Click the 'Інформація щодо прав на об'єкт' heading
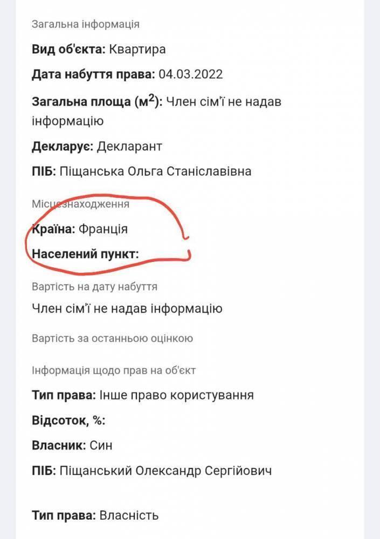This screenshot has width=380, height=539. [114, 370]
